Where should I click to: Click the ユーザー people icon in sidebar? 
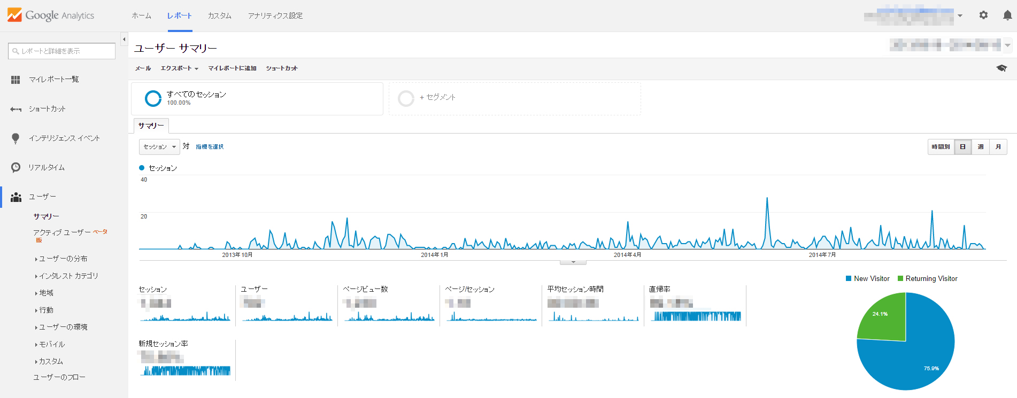coord(16,197)
